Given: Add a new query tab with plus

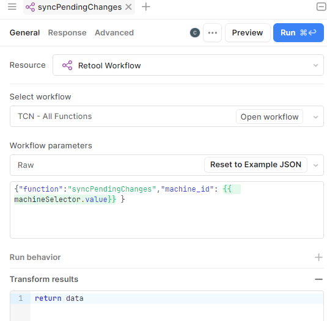Looking at the screenshot, I should pos(145,7).
